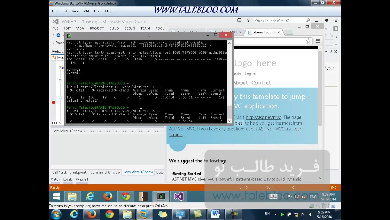390x220 pixels.
Task: Launch Chrome from the guest taskbar
Action: [x=125, y=197]
